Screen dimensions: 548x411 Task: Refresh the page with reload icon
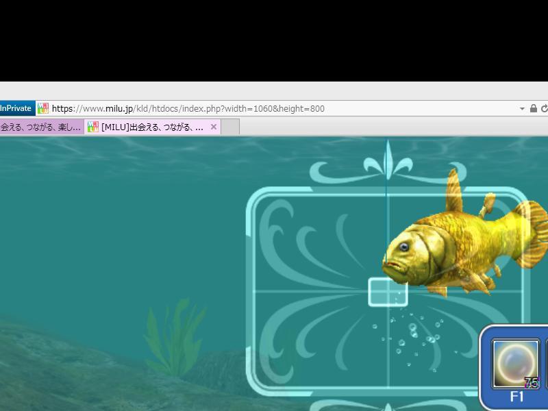click(545, 109)
